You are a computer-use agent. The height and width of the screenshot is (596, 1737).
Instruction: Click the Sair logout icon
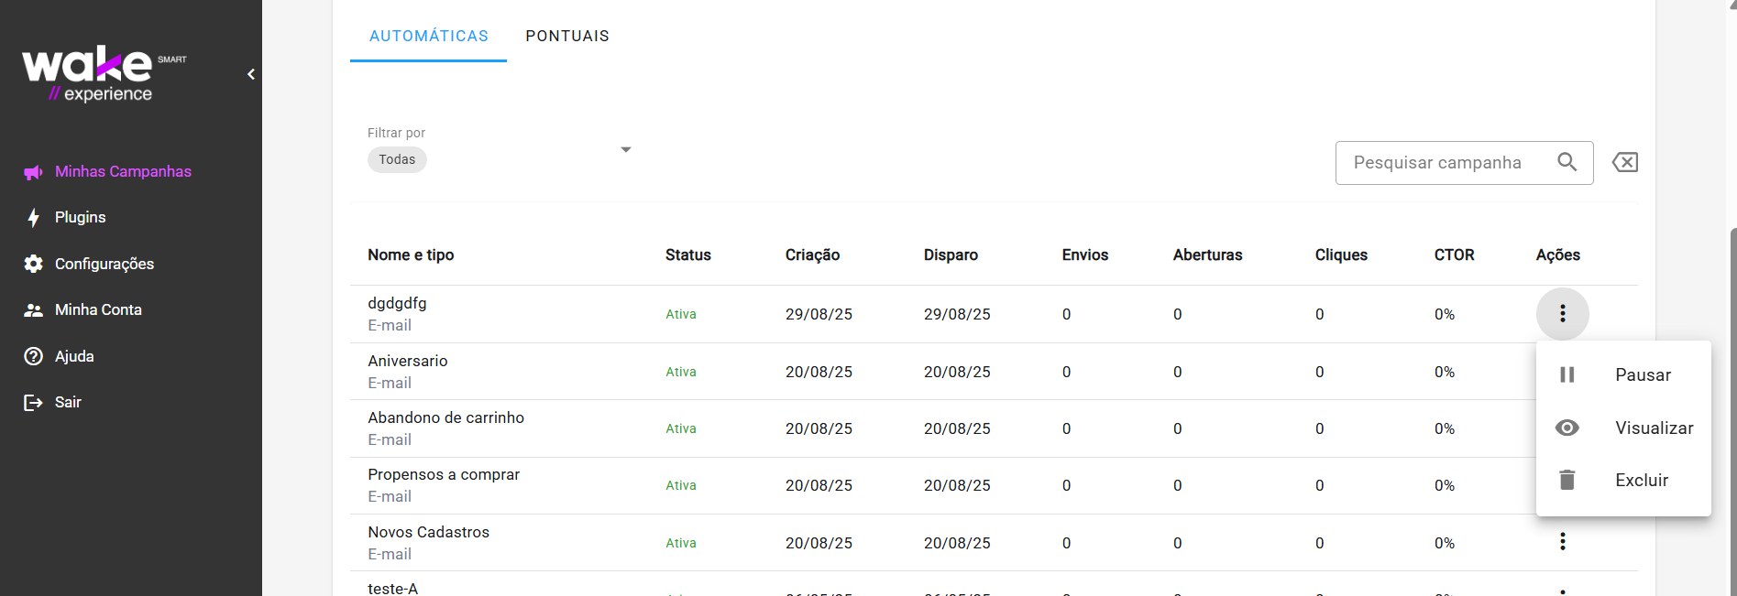point(34,403)
